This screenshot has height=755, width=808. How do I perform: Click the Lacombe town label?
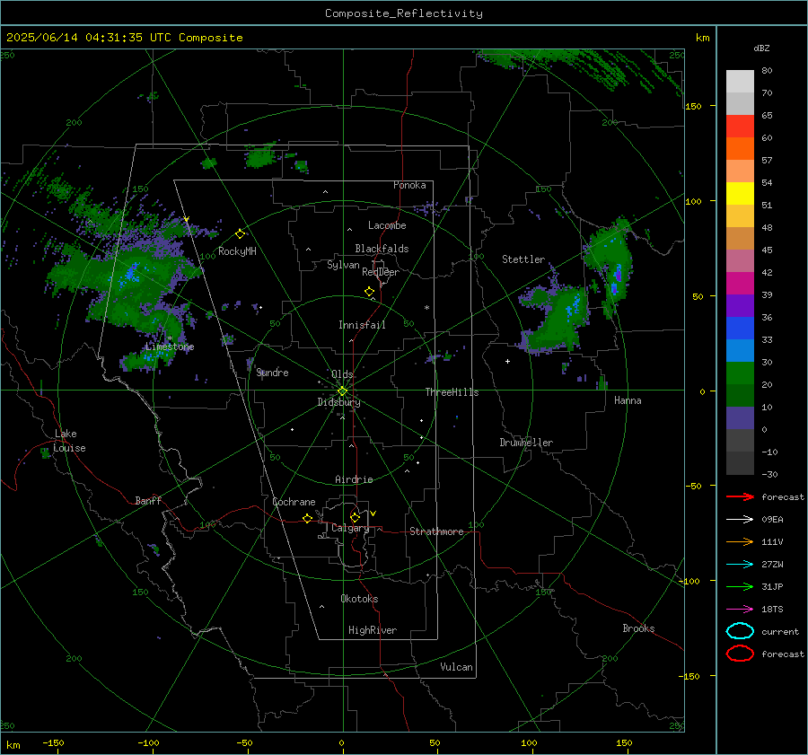click(387, 225)
